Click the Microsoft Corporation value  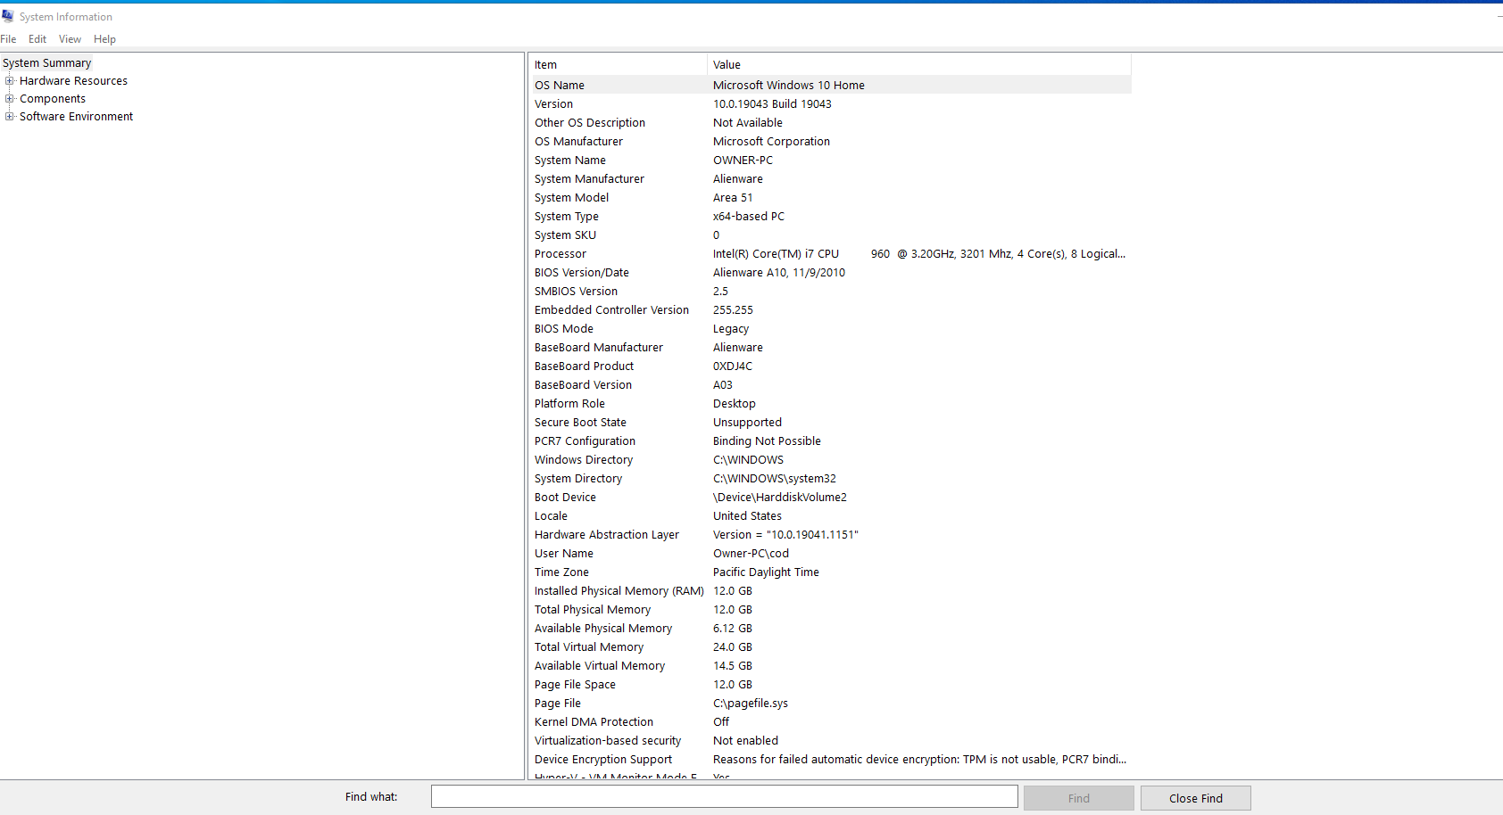click(x=771, y=142)
